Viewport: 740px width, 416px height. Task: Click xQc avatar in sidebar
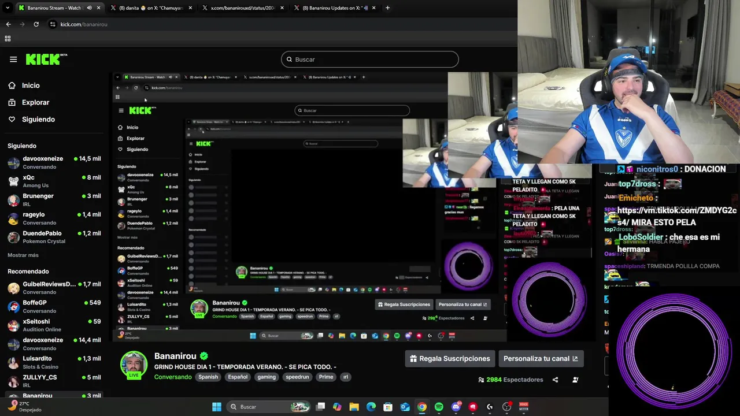coord(13,181)
